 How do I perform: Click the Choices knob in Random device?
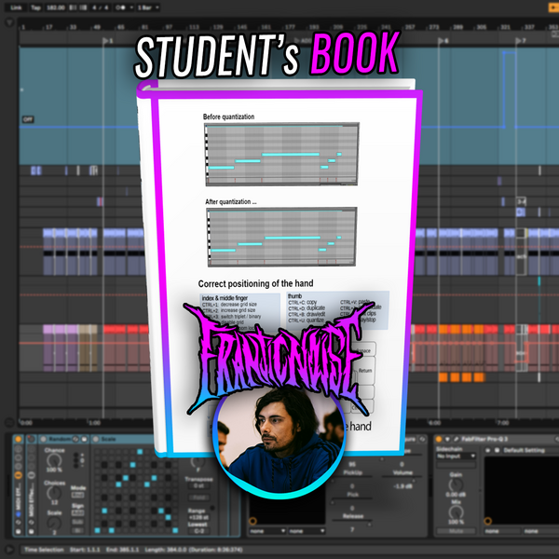point(54,494)
